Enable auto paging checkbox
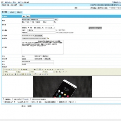121x121 pixels. 17,102
